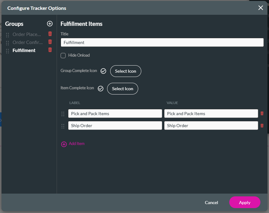
Task: Cancel the tracker options dialog
Action: coord(211,203)
